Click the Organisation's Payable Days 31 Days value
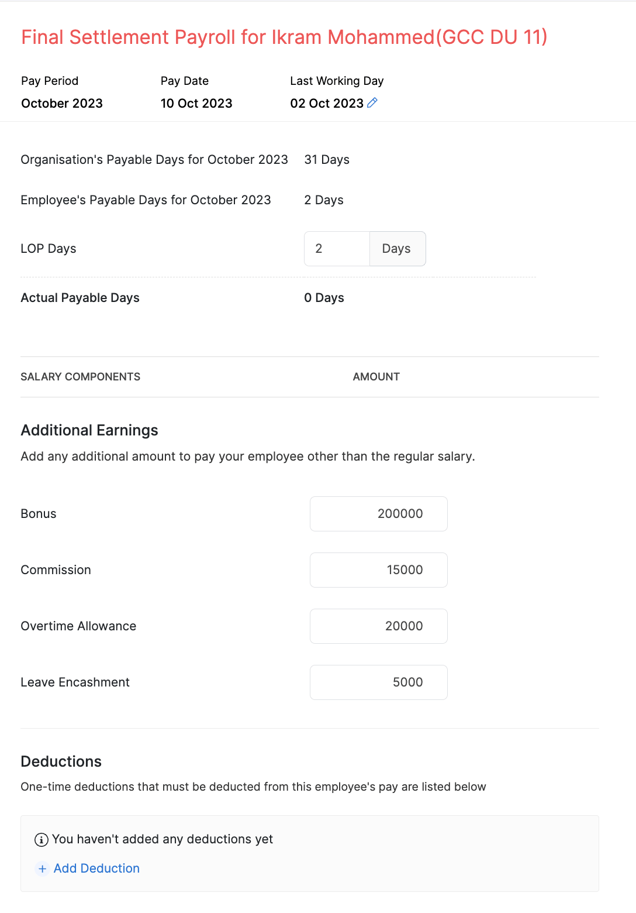The width and height of the screenshot is (636, 913). (x=327, y=160)
